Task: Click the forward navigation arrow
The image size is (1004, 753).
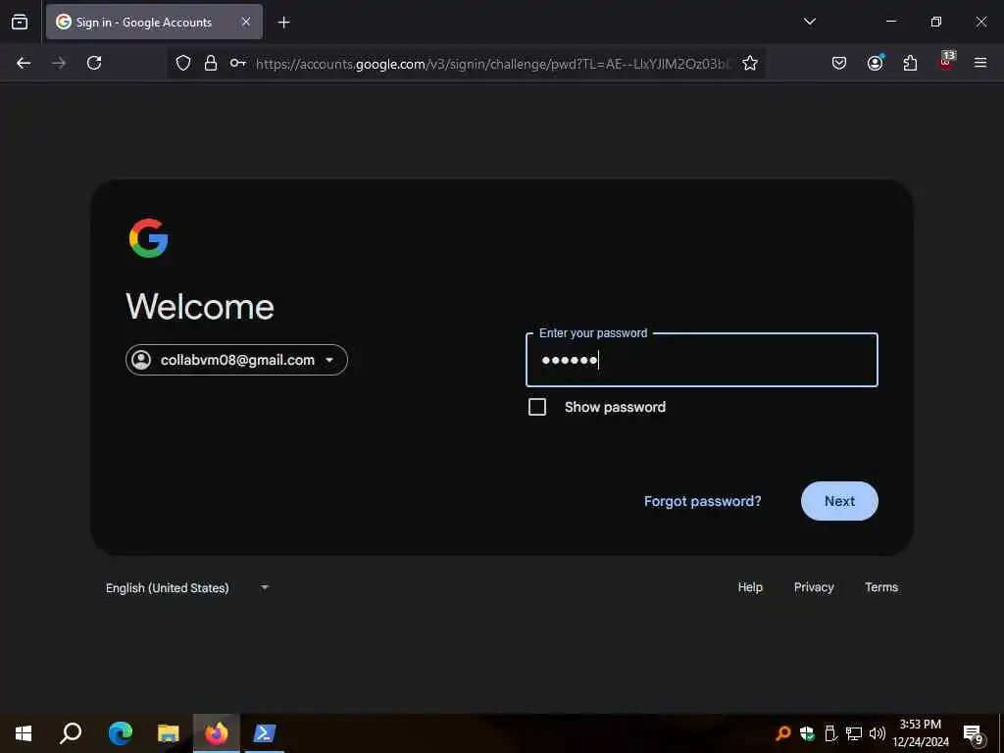Action: coord(59,63)
